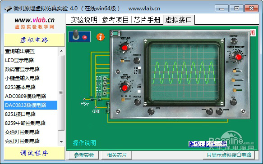Click the upper channel input jack
The image size is (263, 164).
[118, 71]
